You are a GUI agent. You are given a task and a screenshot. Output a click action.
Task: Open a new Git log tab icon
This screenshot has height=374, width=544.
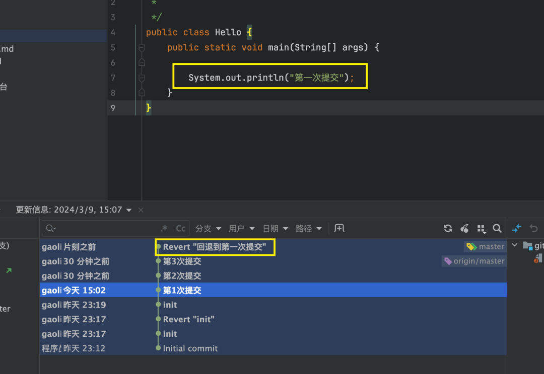tap(339, 229)
